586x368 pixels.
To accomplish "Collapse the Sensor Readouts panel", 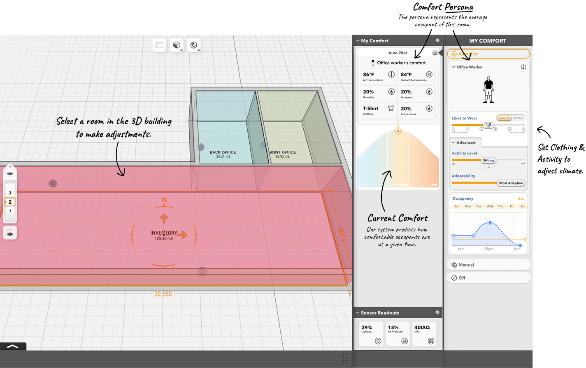I will (x=358, y=313).
